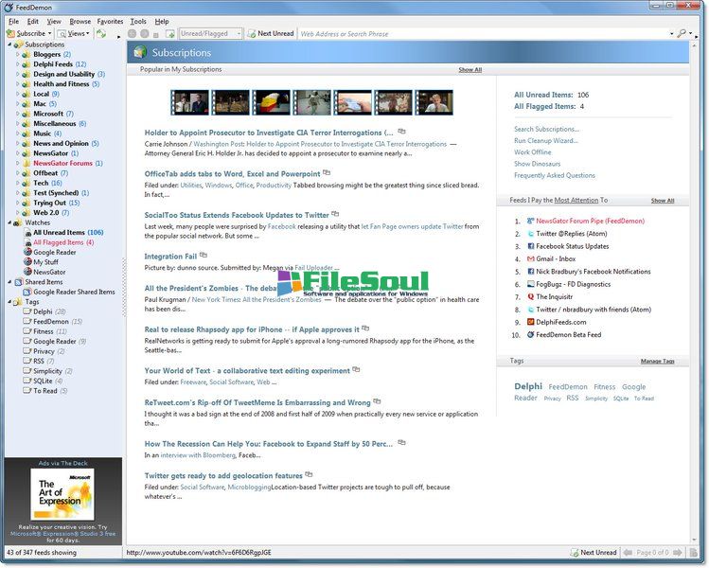Click the Next Unread toolbar button
Screen dimensions: 709x568
point(271,33)
